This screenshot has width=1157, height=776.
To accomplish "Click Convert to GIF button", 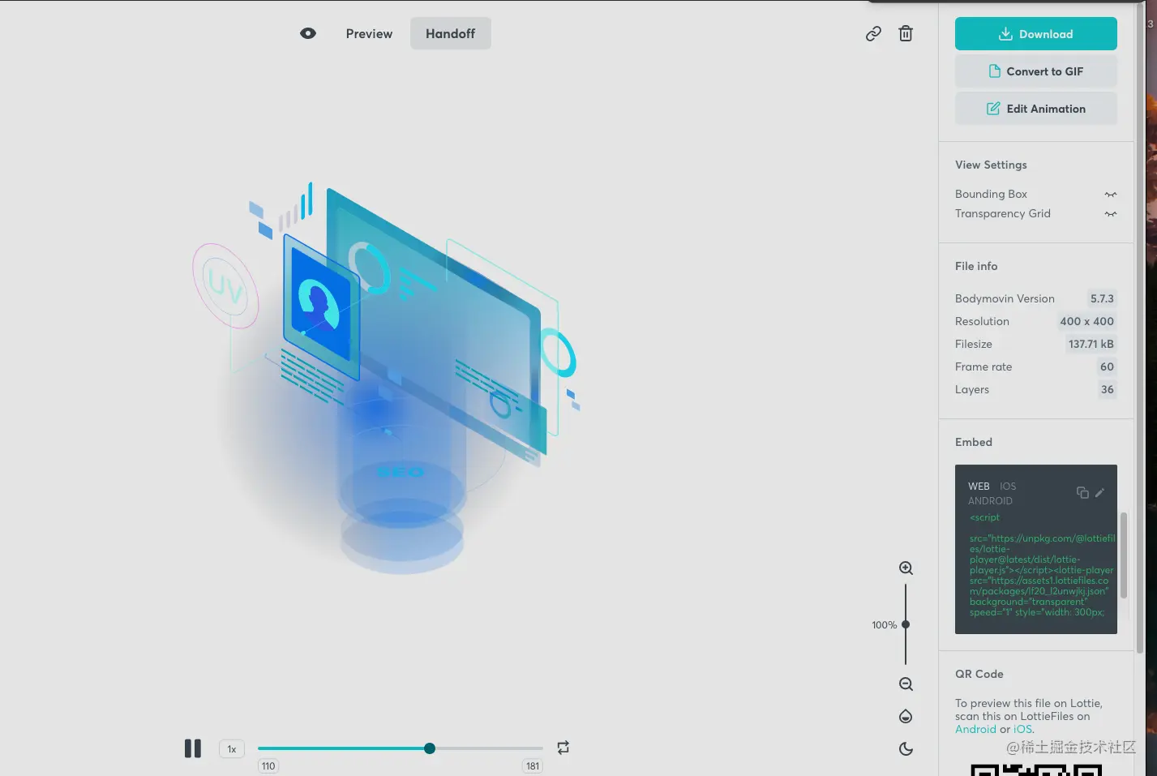I will pyautogui.click(x=1035, y=71).
